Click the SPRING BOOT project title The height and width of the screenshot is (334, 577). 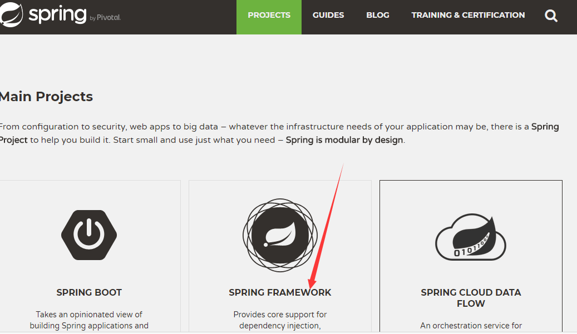pyautogui.click(x=89, y=292)
